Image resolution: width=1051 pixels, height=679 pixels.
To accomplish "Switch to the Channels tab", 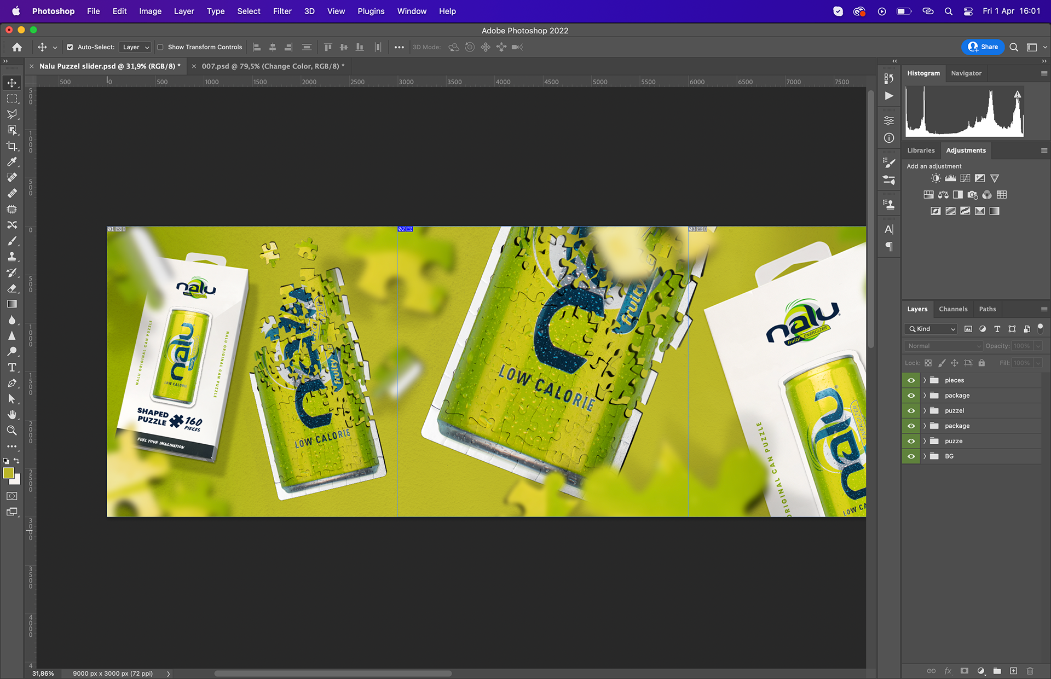I will 952,309.
